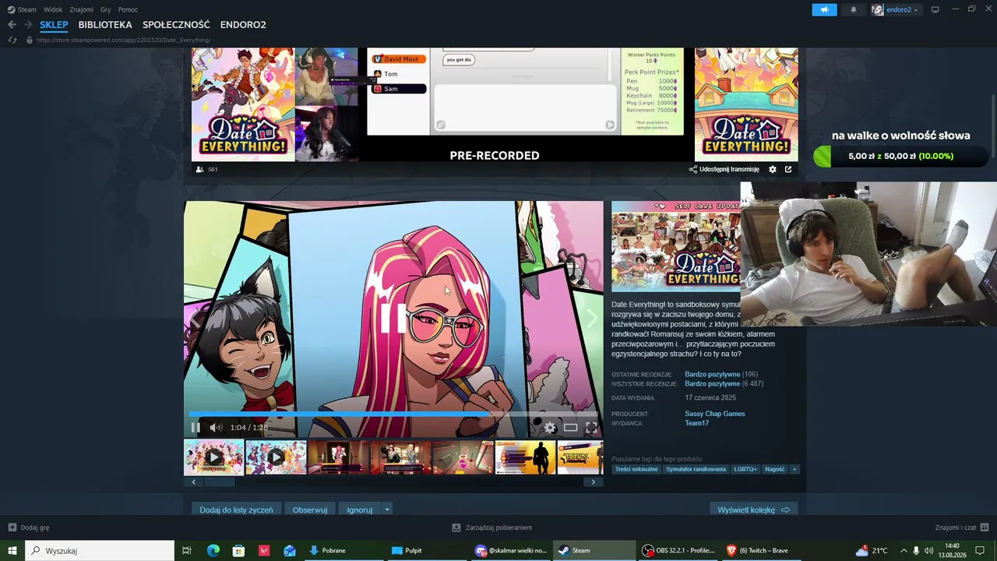The width and height of the screenshot is (997, 561).
Task: Show hidden system tray icons
Action: tap(904, 551)
